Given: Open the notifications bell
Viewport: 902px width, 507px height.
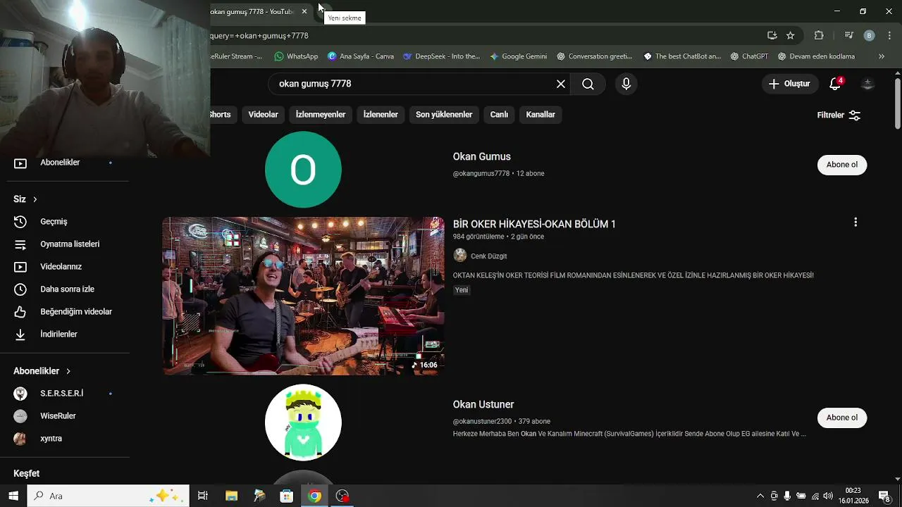Looking at the screenshot, I should (835, 84).
